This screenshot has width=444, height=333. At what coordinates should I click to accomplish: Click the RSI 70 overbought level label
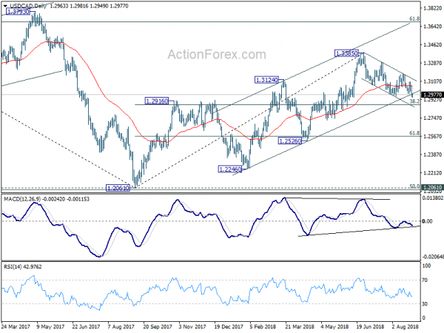click(425, 280)
